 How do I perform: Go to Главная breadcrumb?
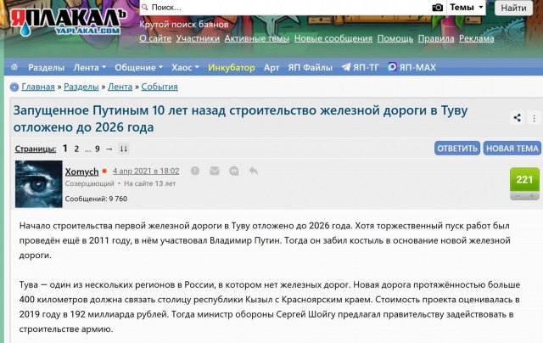(38, 87)
